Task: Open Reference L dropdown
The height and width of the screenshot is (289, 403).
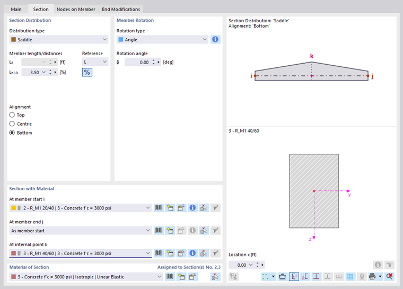Action: click(x=95, y=62)
